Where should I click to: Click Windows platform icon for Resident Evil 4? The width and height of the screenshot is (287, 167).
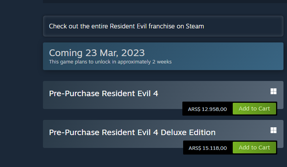click(x=273, y=91)
